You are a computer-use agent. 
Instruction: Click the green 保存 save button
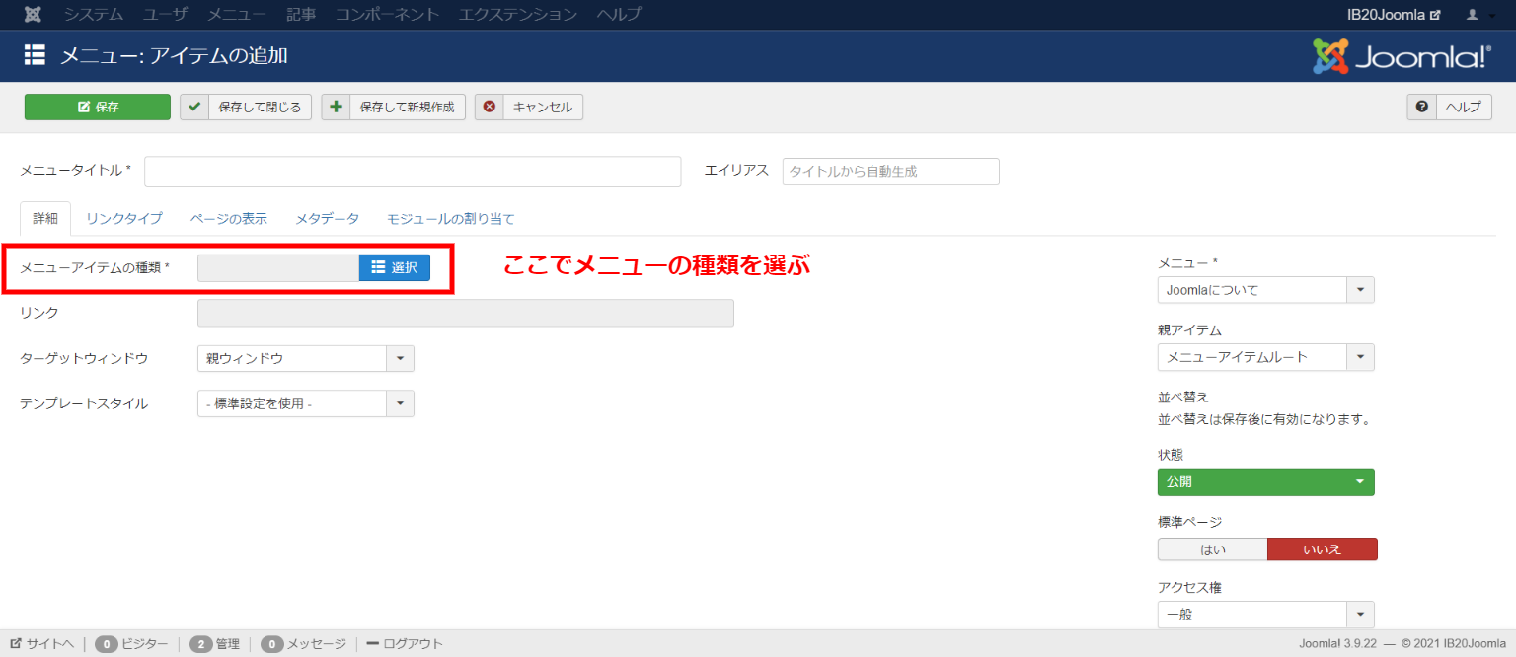[98, 107]
